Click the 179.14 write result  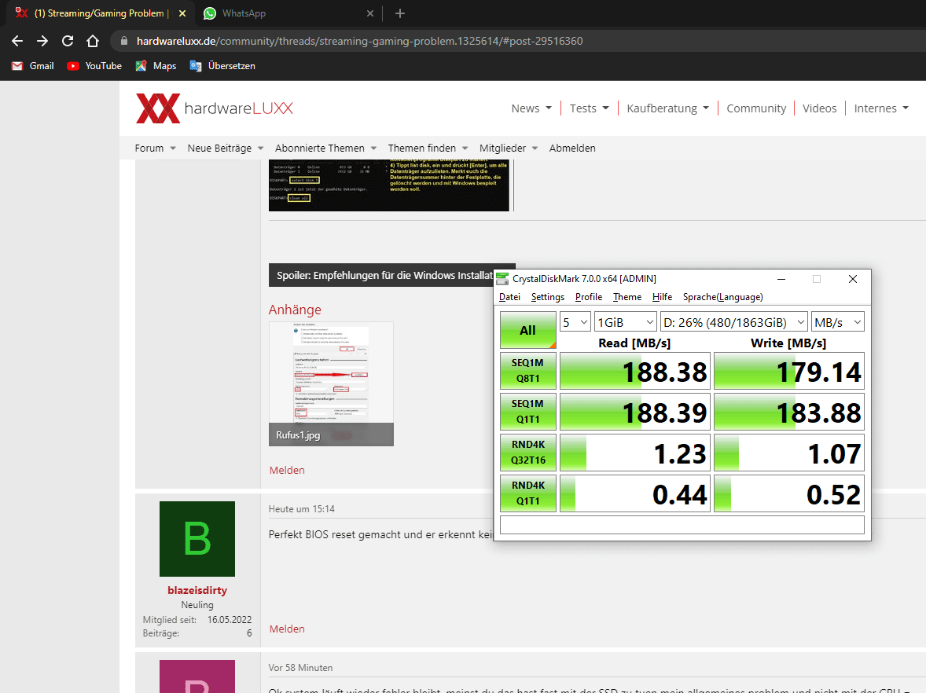pos(789,372)
